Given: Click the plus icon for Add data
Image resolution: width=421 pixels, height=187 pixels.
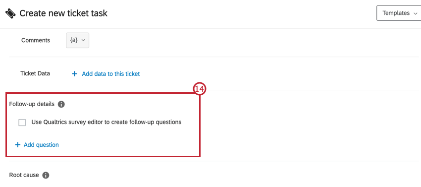Looking at the screenshot, I should 74,74.
